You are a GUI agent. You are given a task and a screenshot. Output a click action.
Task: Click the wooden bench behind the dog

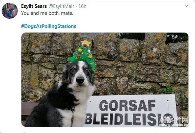[29, 109]
